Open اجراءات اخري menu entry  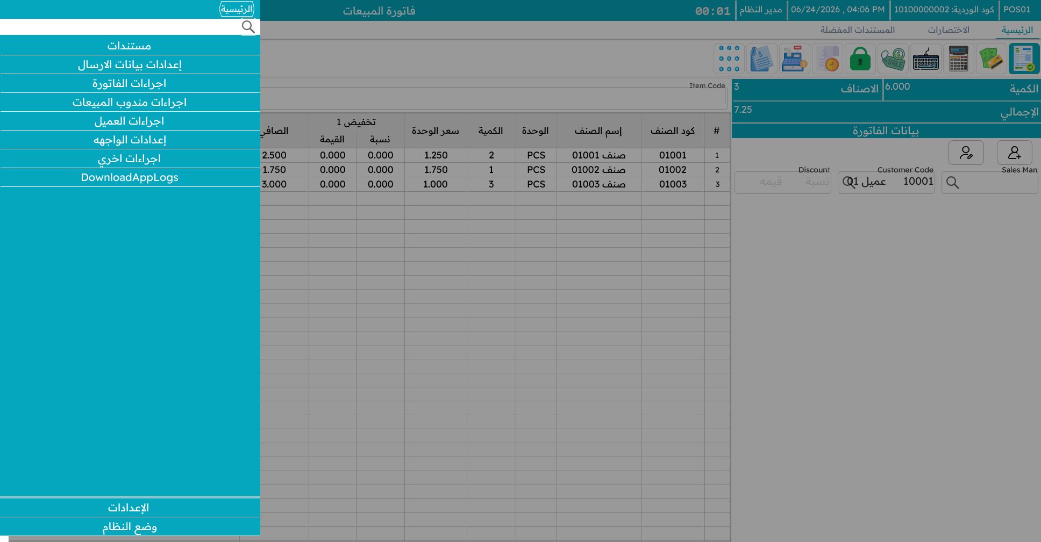click(x=130, y=158)
